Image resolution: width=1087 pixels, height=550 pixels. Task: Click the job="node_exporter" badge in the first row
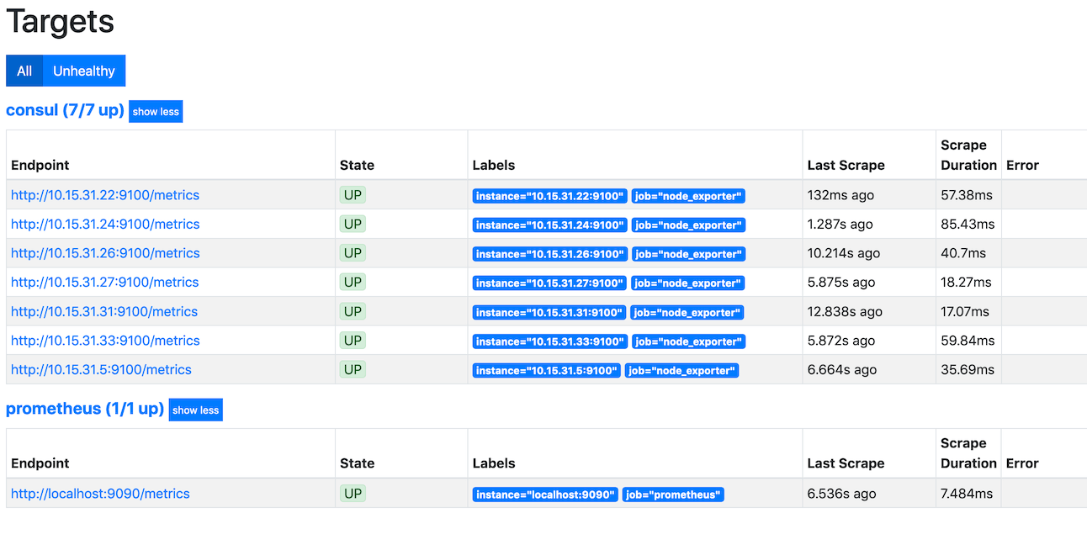tap(687, 195)
